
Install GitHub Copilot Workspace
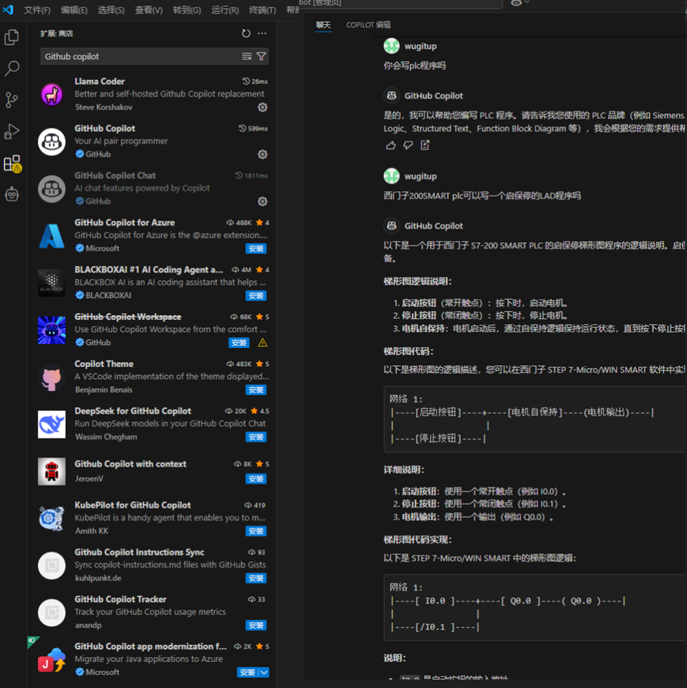[239, 343]
